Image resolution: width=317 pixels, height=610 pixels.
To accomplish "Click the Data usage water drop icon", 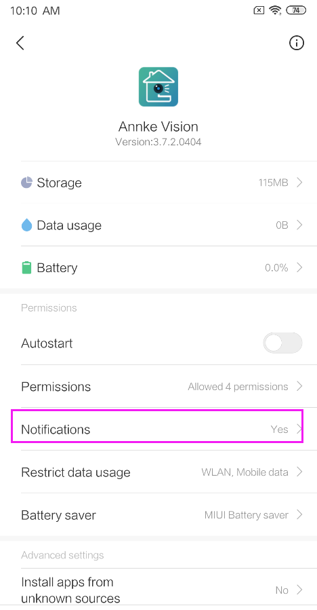I will point(26,225).
